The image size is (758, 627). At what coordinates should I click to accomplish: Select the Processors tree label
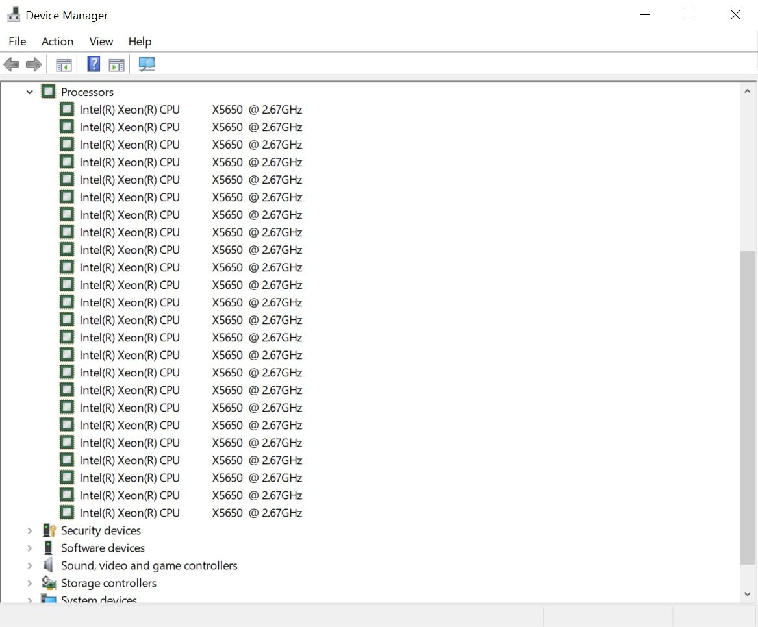[x=87, y=92]
